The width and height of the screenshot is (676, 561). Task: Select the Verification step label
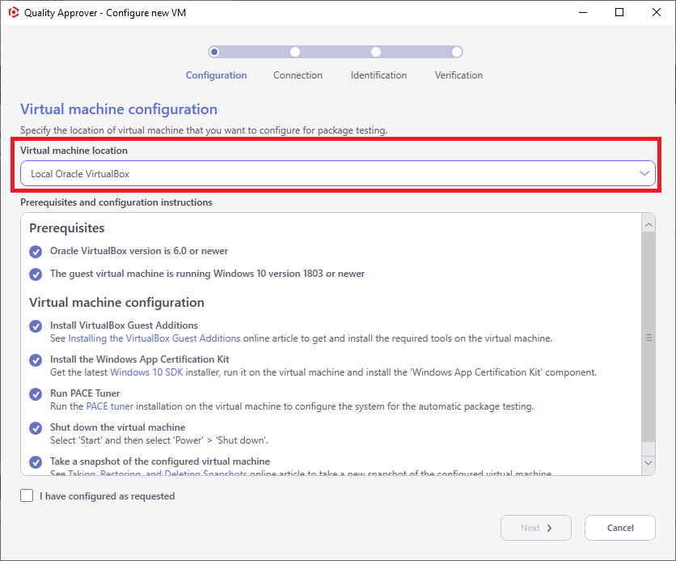tap(458, 75)
